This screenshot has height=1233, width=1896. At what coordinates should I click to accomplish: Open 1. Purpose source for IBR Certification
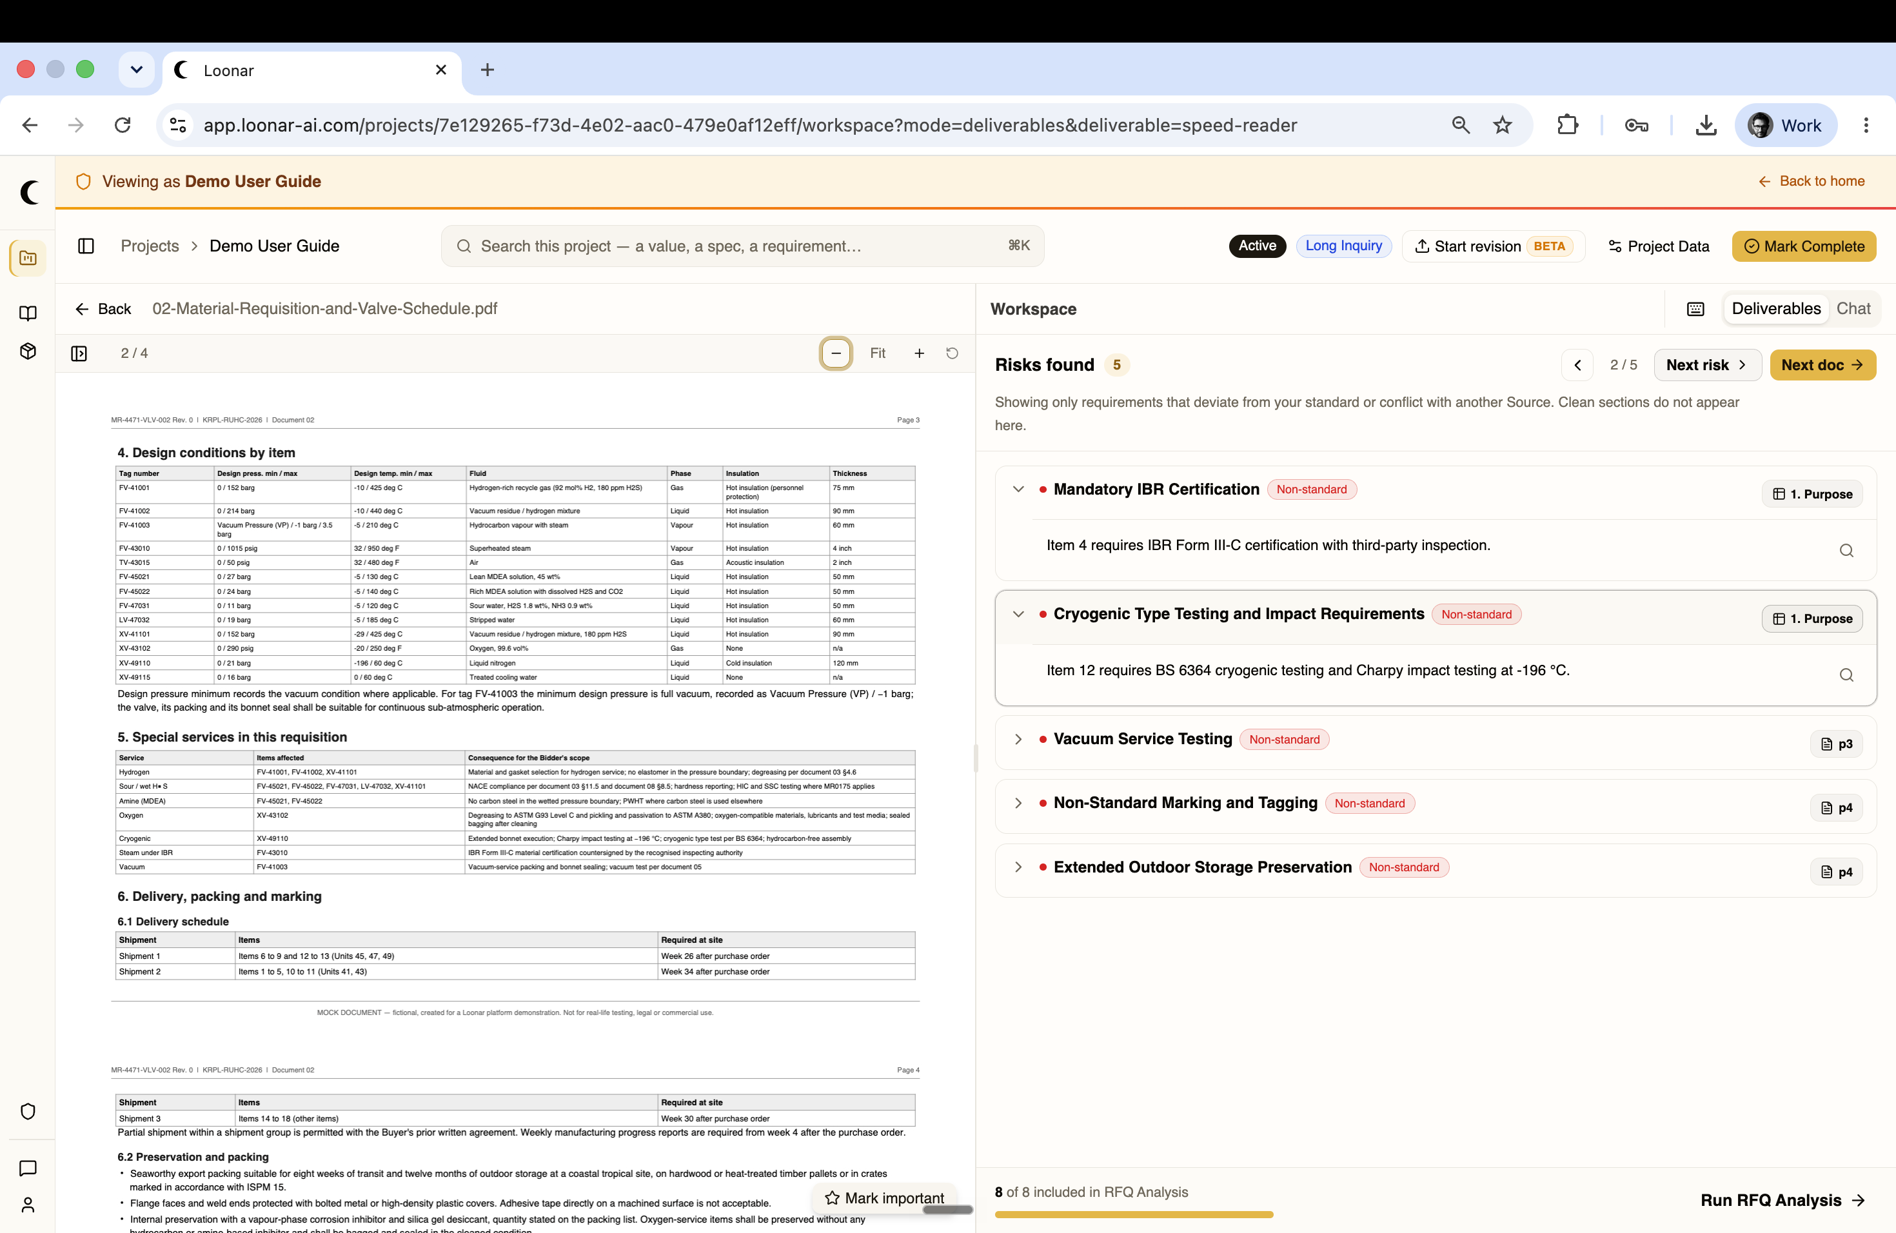pos(1812,494)
